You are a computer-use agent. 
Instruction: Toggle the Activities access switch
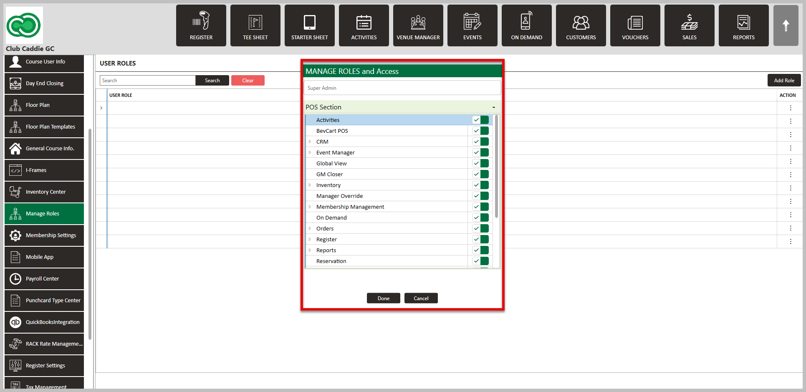pyautogui.click(x=480, y=120)
